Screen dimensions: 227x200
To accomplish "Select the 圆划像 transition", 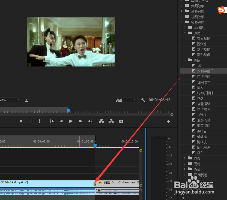I will (202, 44).
